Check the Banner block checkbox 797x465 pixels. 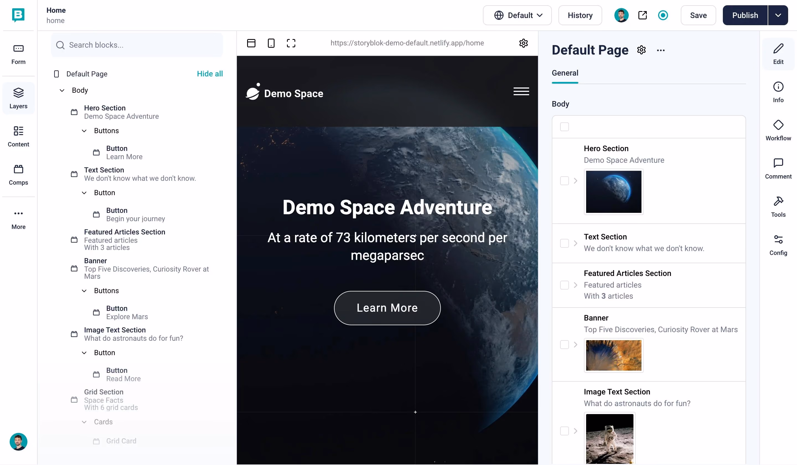pos(564,345)
